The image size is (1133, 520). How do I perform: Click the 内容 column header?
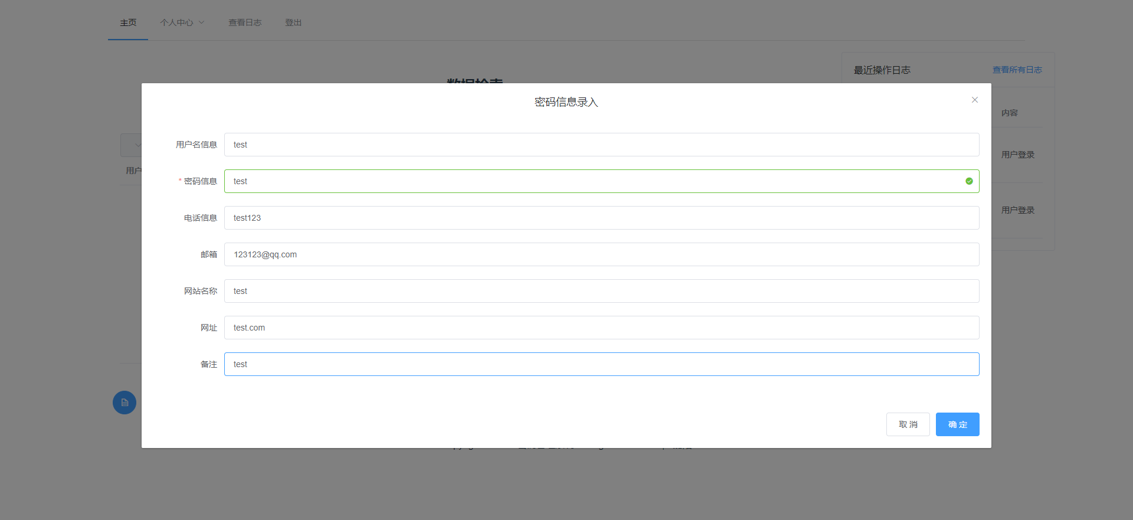(x=1009, y=113)
